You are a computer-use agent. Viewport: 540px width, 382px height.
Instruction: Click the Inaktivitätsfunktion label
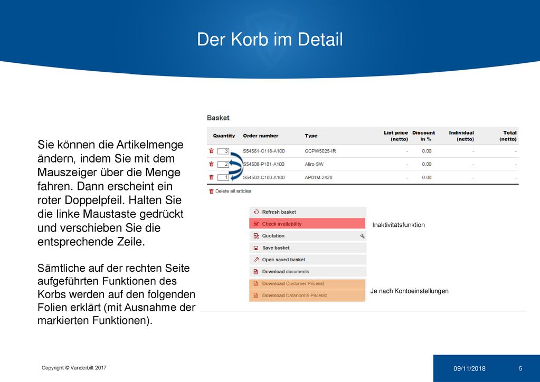point(399,225)
